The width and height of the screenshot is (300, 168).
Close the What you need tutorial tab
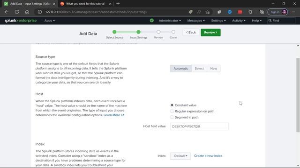(x=110, y=4)
